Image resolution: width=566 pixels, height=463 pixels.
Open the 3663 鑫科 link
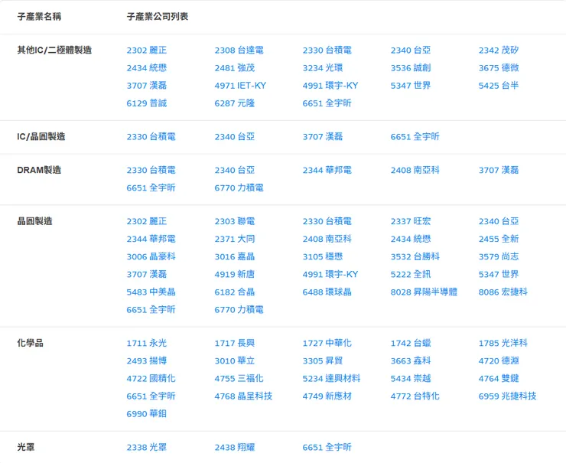pos(411,360)
